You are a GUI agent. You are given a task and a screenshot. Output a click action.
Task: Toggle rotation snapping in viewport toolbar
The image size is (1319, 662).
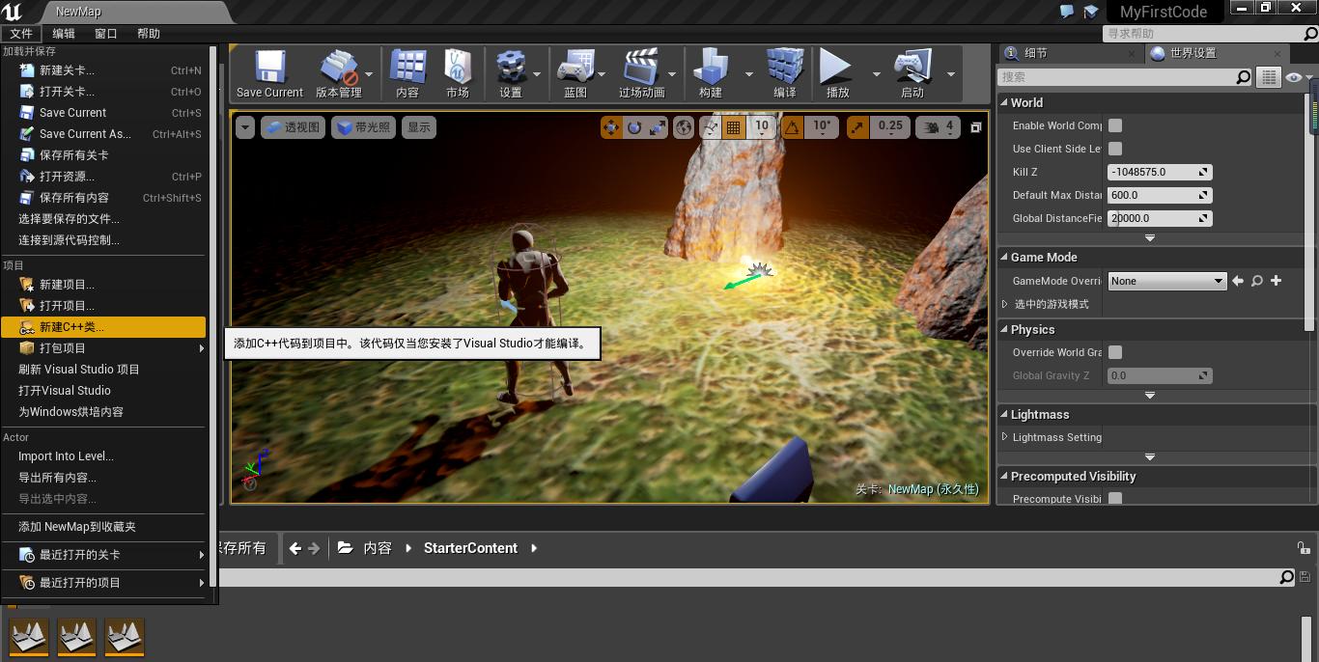(792, 126)
